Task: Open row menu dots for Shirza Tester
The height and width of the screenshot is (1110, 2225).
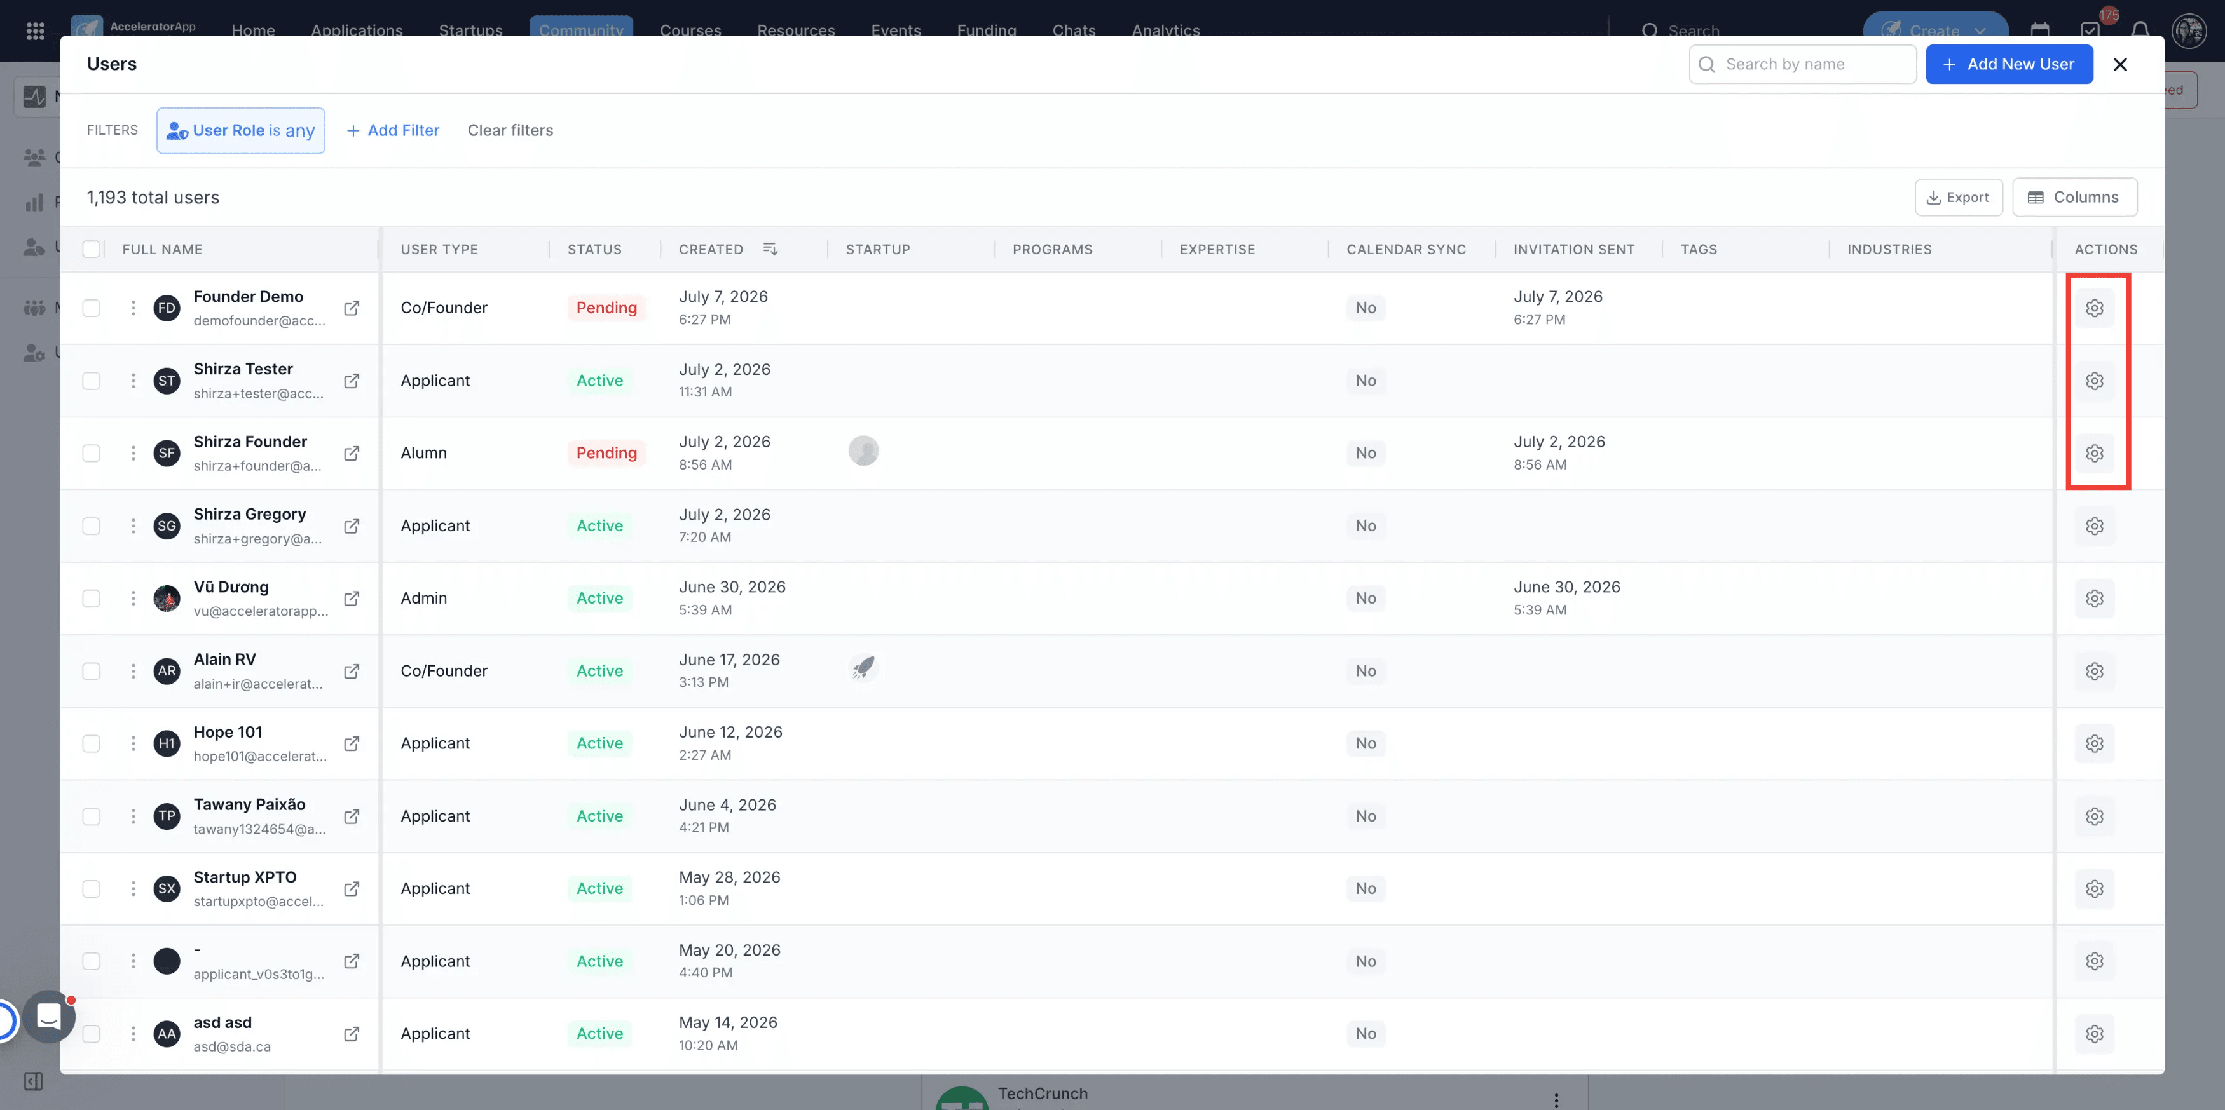Action: point(133,381)
